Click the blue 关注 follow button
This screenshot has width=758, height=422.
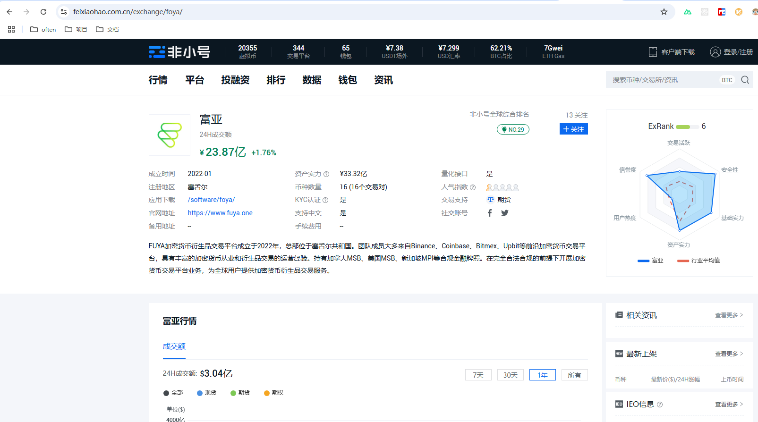coord(573,129)
